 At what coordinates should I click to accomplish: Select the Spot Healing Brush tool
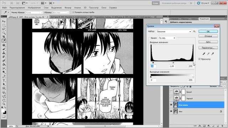point(4,45)
